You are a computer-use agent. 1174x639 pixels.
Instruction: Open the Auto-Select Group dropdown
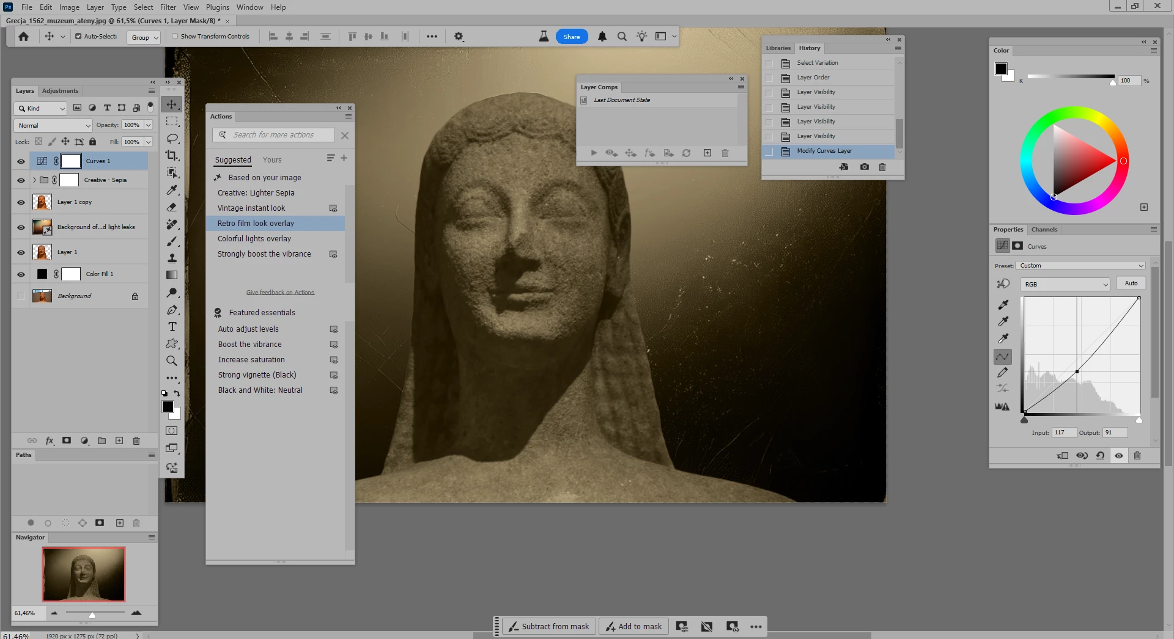point(144,37)
